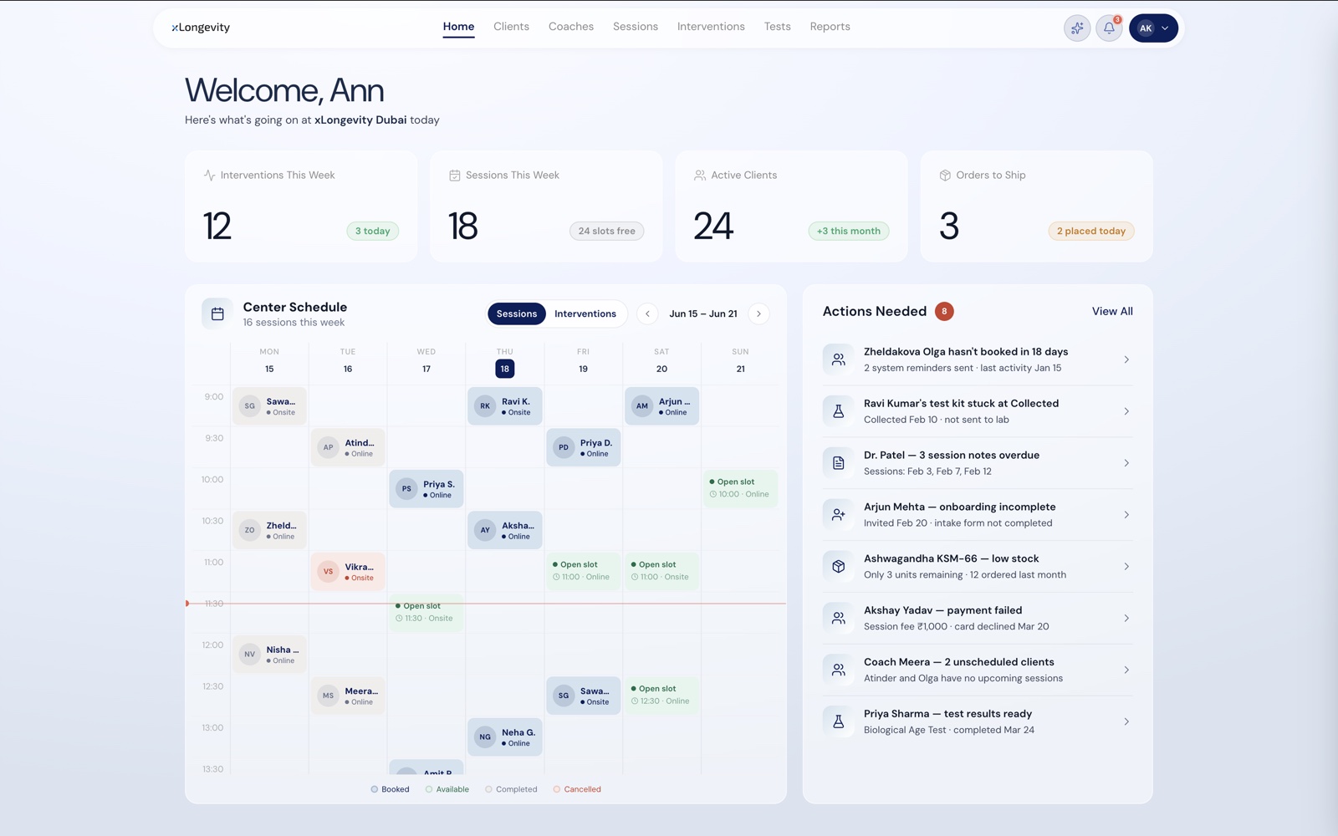Click the '24 slots free' badge
The image size is (1338, 836).
(x=606, y=231)
